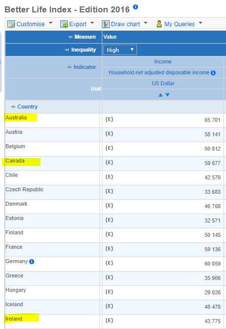Open the My Queries menu

pos(180,24)
